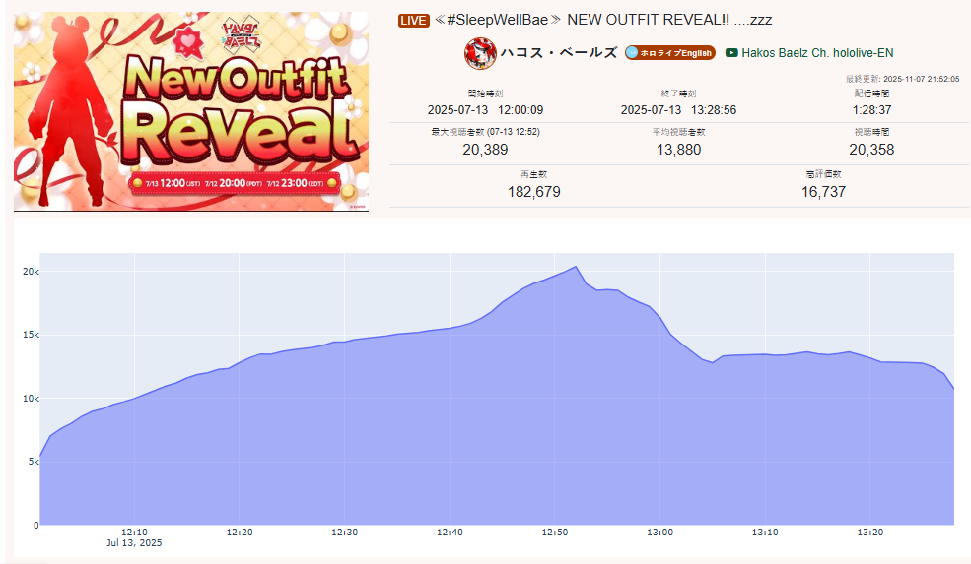Open the #SleepWellBae NEW OUTFIT REVEAL title

coord(603,20)
